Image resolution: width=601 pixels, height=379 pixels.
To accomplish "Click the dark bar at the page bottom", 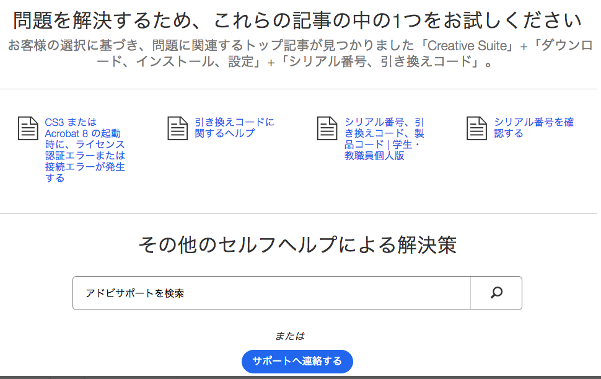I will pyautogui.click(x=297, y=377).
